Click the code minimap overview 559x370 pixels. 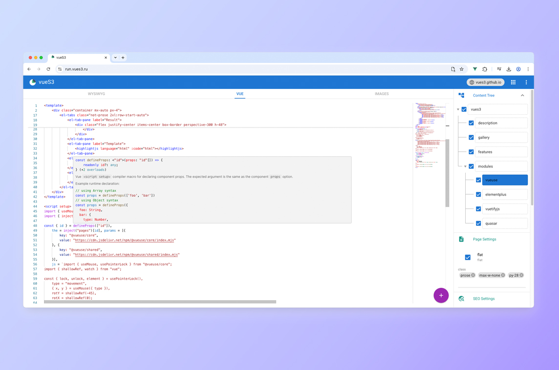tap(430, 135)
